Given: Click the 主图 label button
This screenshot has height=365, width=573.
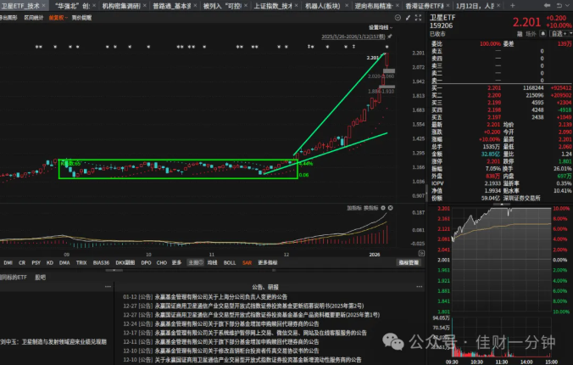Looking at the screenshot, I should click(x=196, y=263).
